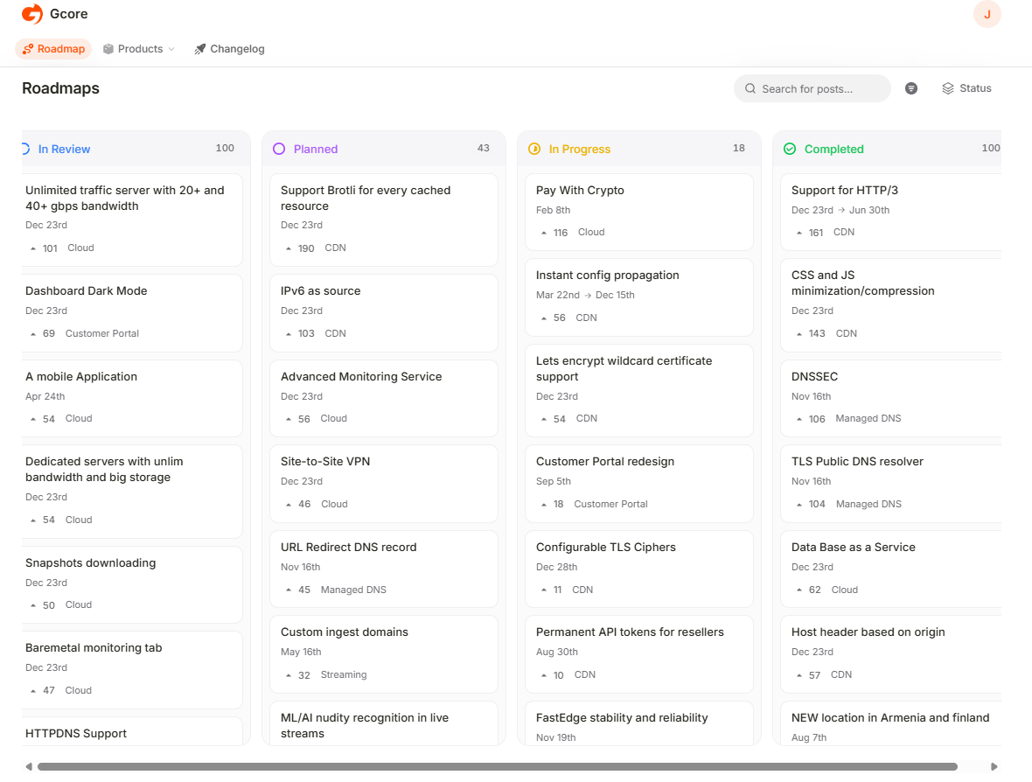The height and width of the screenshot is (782, 1032).
Task: Upvote Advanced Monitoring Service card
Action: point(297,419)
